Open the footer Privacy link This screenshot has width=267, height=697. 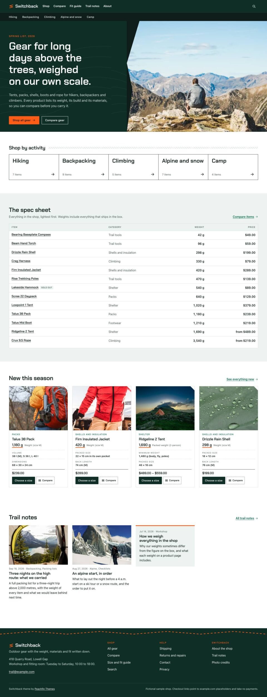pyautogui.click(x=164, y=670)
